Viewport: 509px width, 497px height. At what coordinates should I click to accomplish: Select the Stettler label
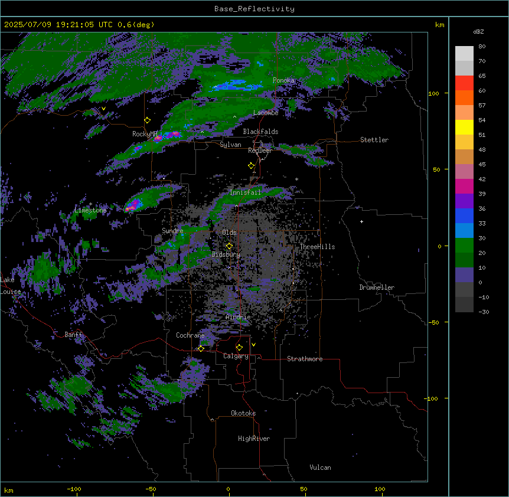pos(374,140)
